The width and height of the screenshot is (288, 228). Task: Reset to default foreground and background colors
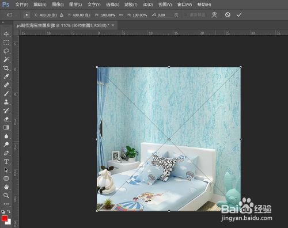coord(3,212)
